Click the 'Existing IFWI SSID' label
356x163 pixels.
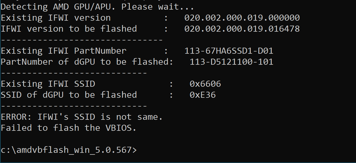click(x=48, y=84)
